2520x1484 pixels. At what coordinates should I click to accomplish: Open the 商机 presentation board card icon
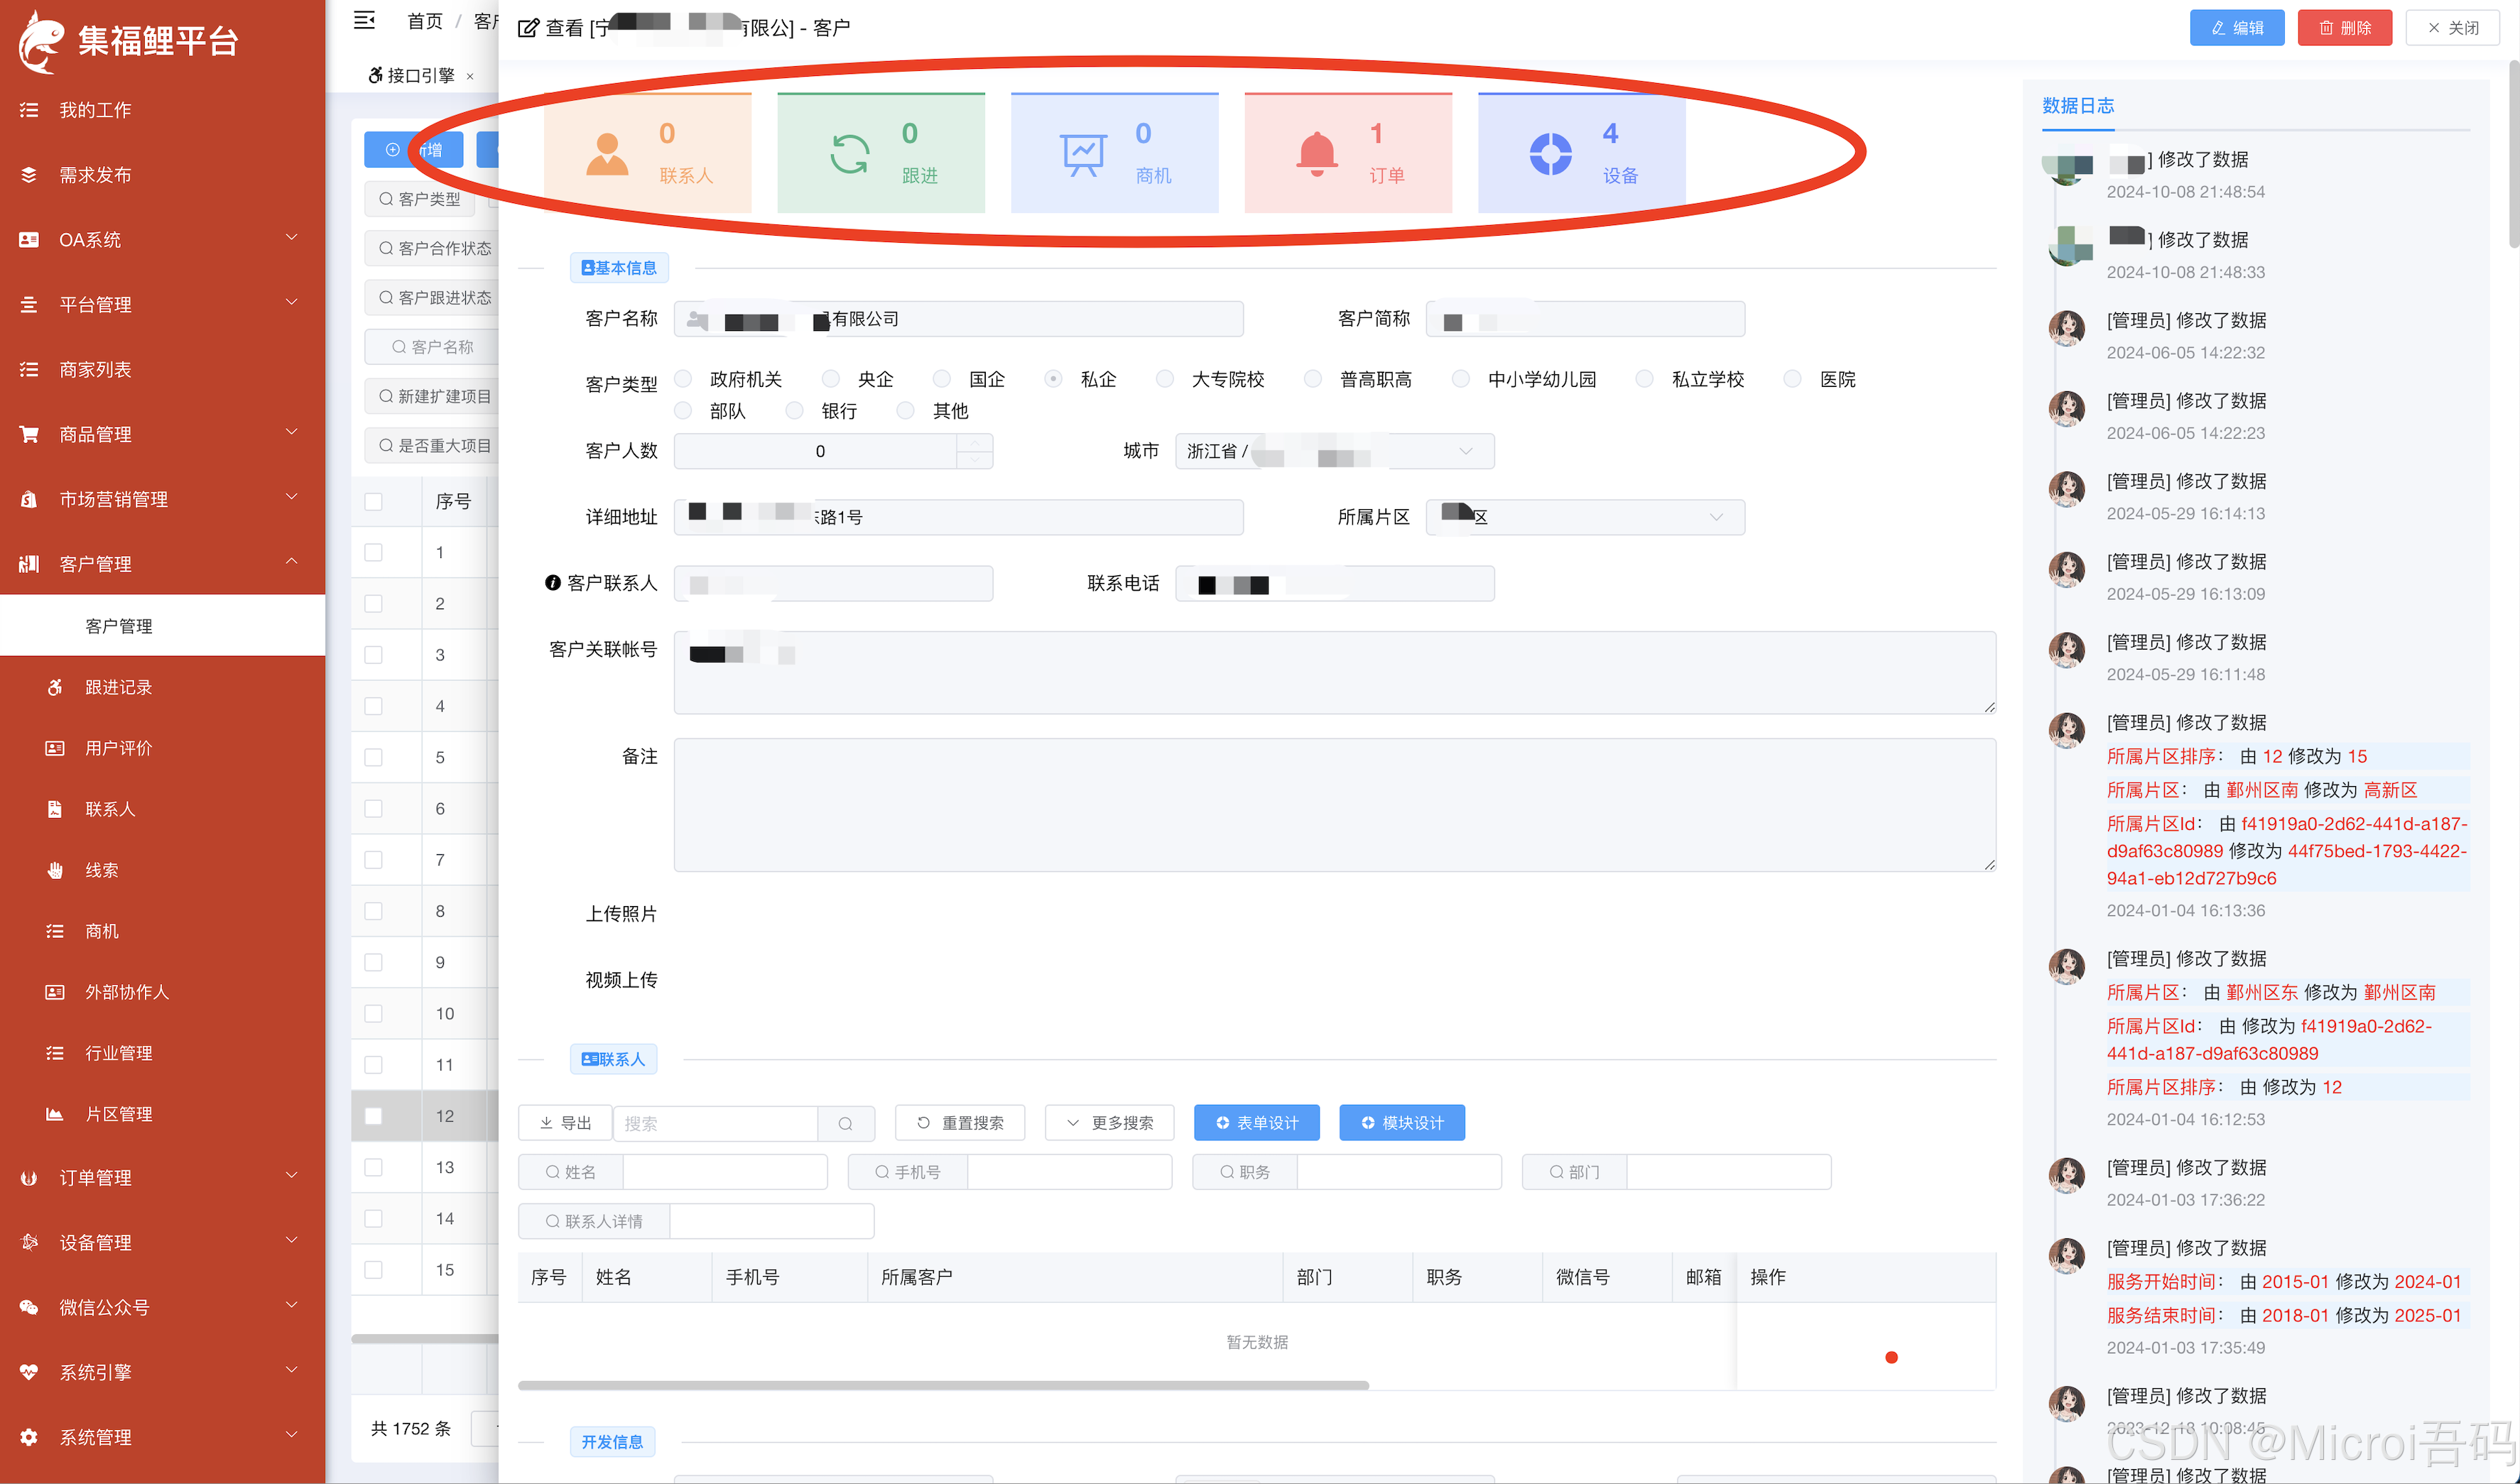1083,155
